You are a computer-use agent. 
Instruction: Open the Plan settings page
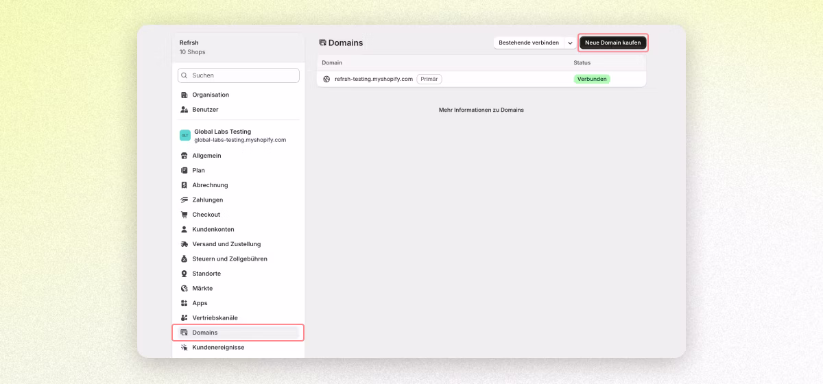(x=238, y=170)
